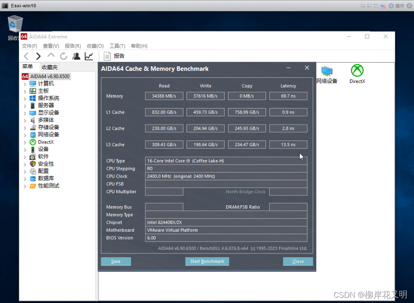The height and width of the screenshot is (303, 414).
Task: Select 显示设备 display icon in tree
Action: [33, 113]
